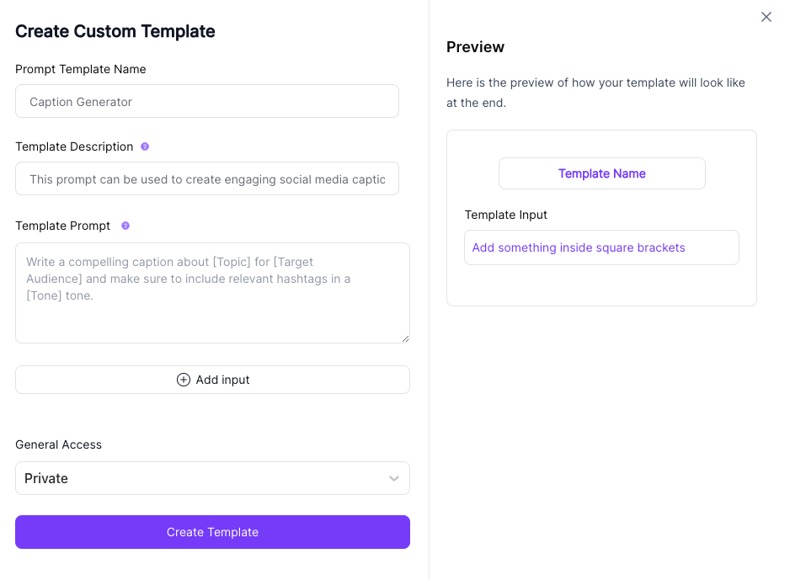The width and height of the screenshot is (790, 580).
Task: Select the preview input about square brackets
Action: pos(601,247)
